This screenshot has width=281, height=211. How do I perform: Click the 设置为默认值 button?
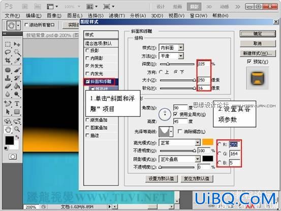(161, 178)
